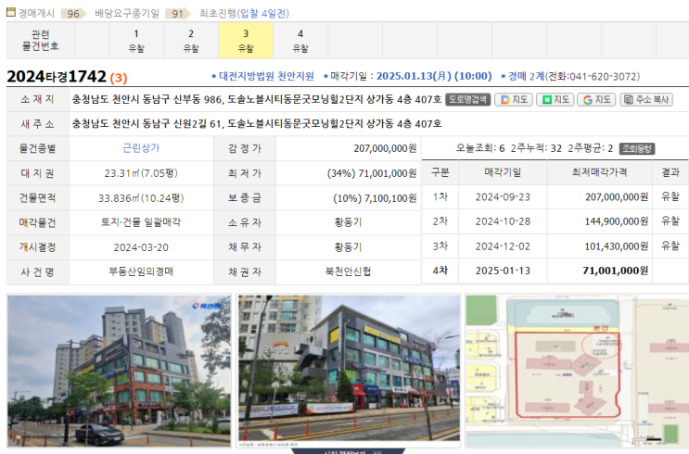Click the 도로명검색 button
This screenshot has width=689, height=454.
[x=467, y=100]
